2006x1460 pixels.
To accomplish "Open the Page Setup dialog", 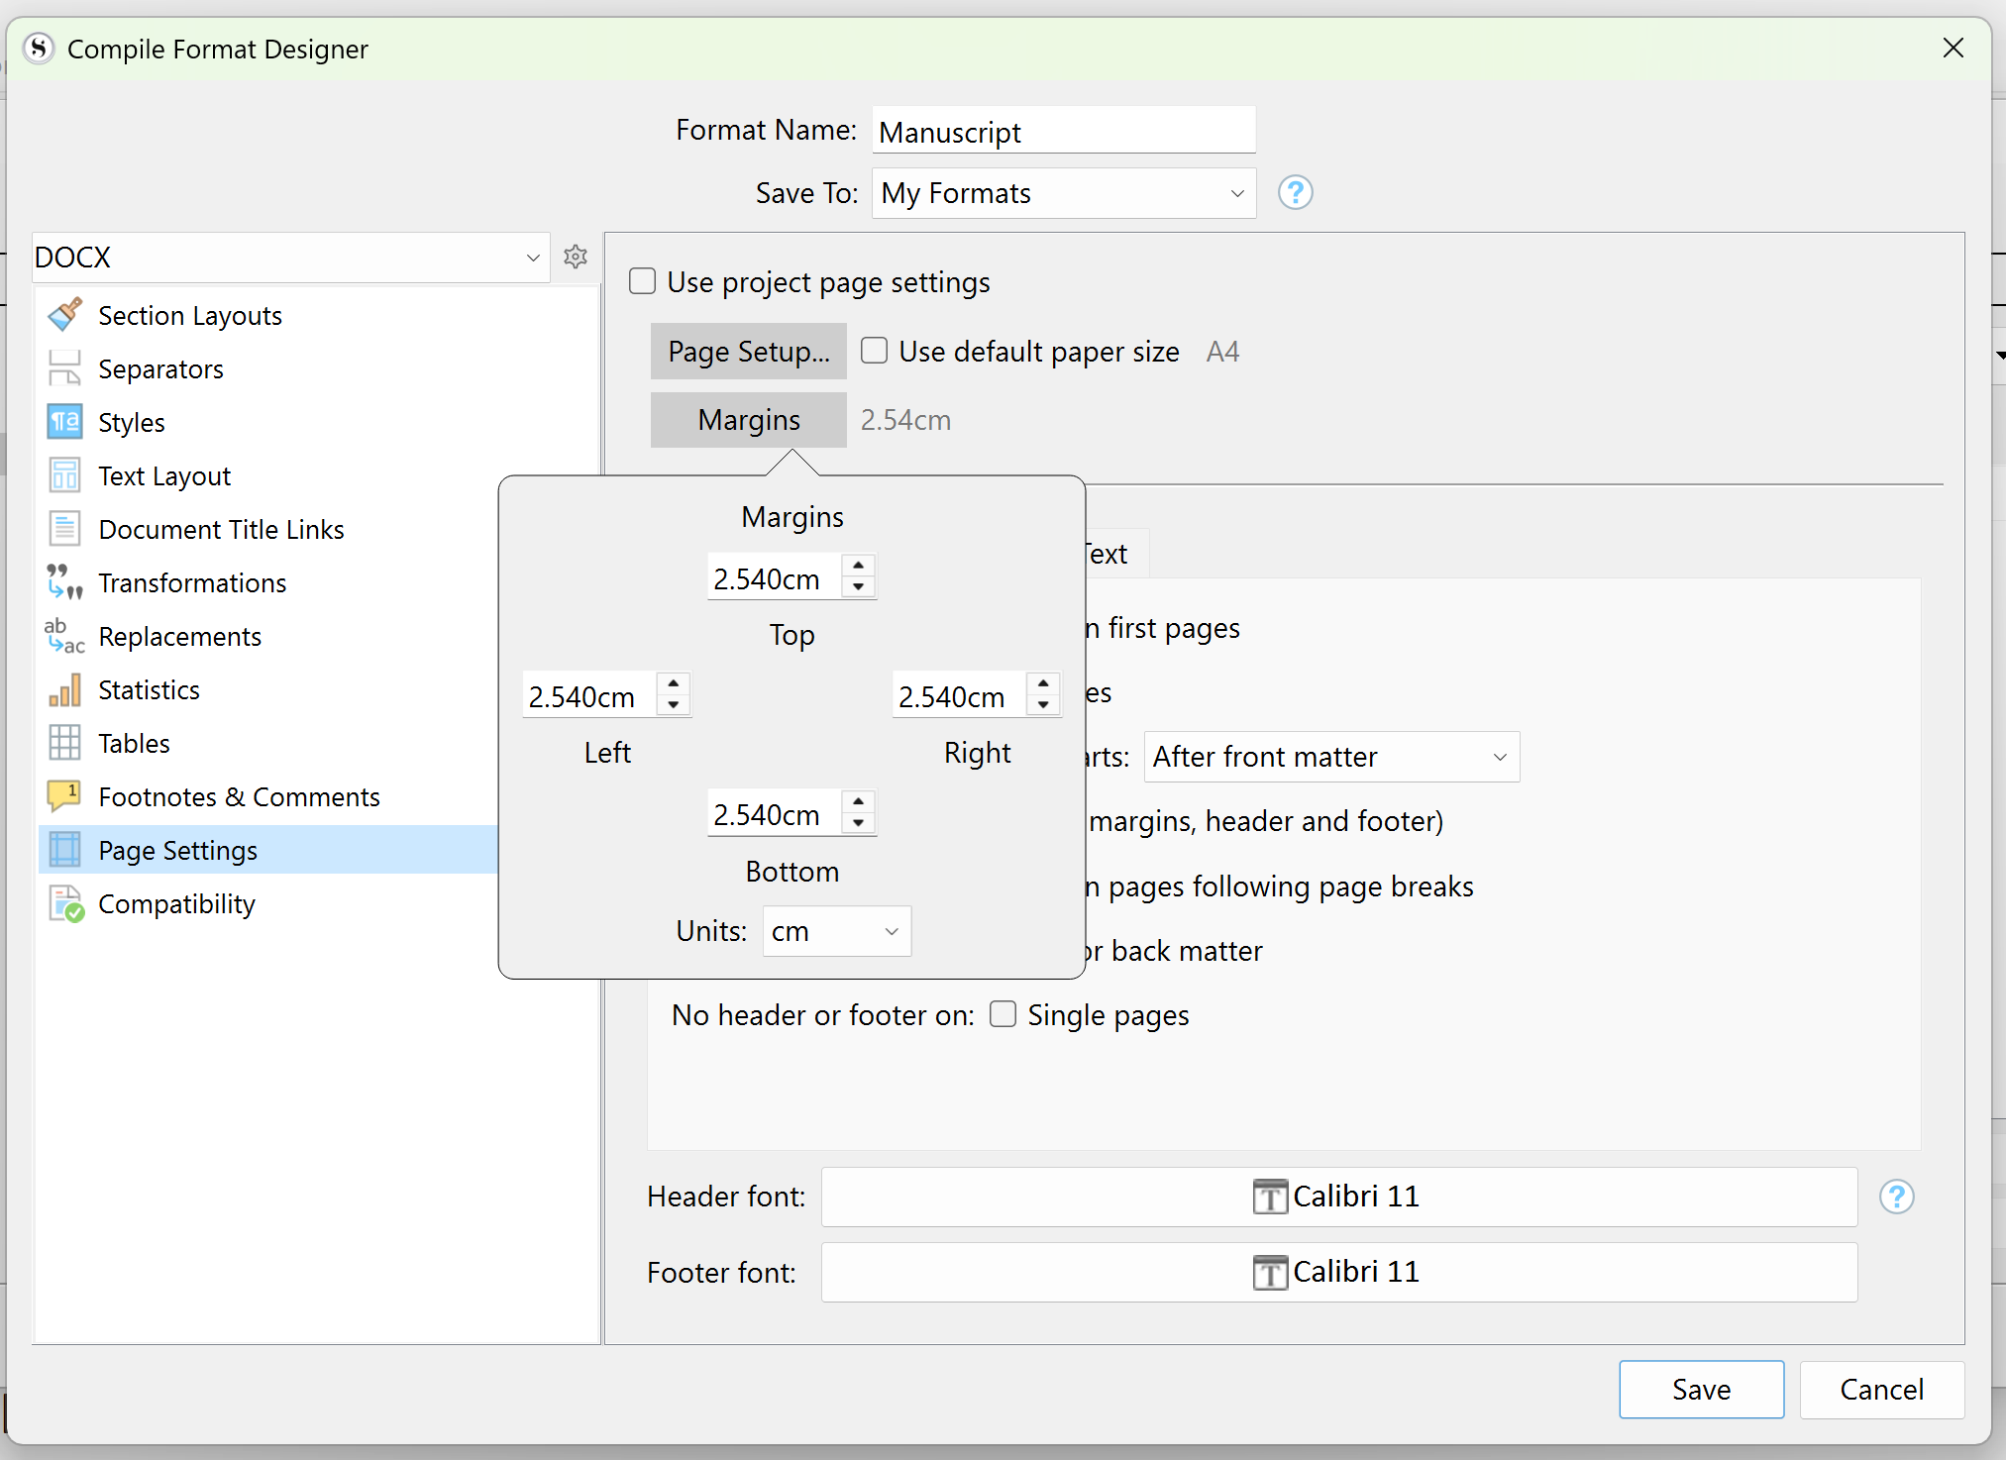I will click(x=748, y=351).
